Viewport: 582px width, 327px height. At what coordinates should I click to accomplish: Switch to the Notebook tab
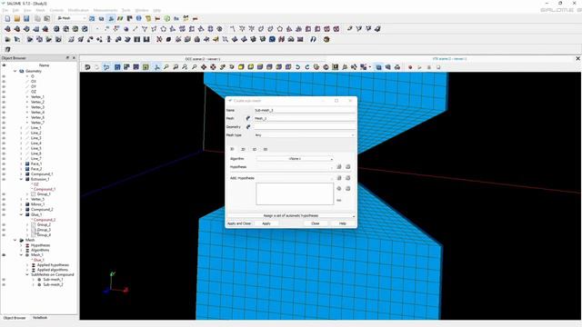coord(40,318)
